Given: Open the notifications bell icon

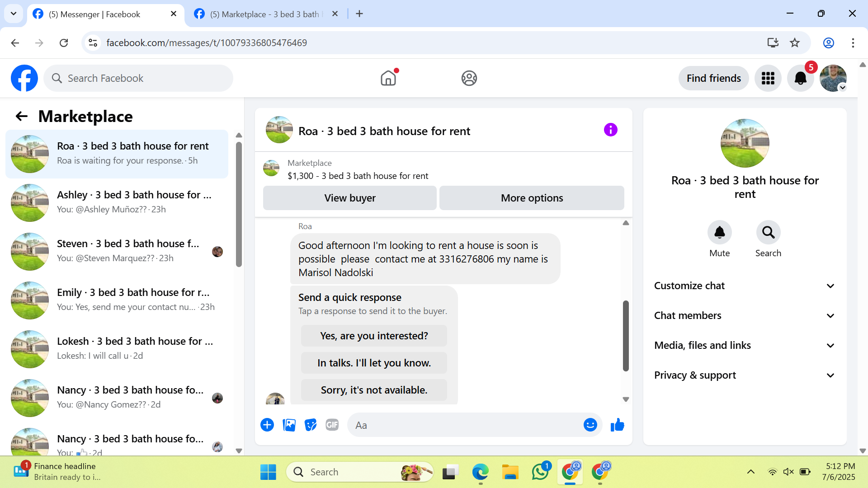Looking at the screenshot, I should pos(801,78).
